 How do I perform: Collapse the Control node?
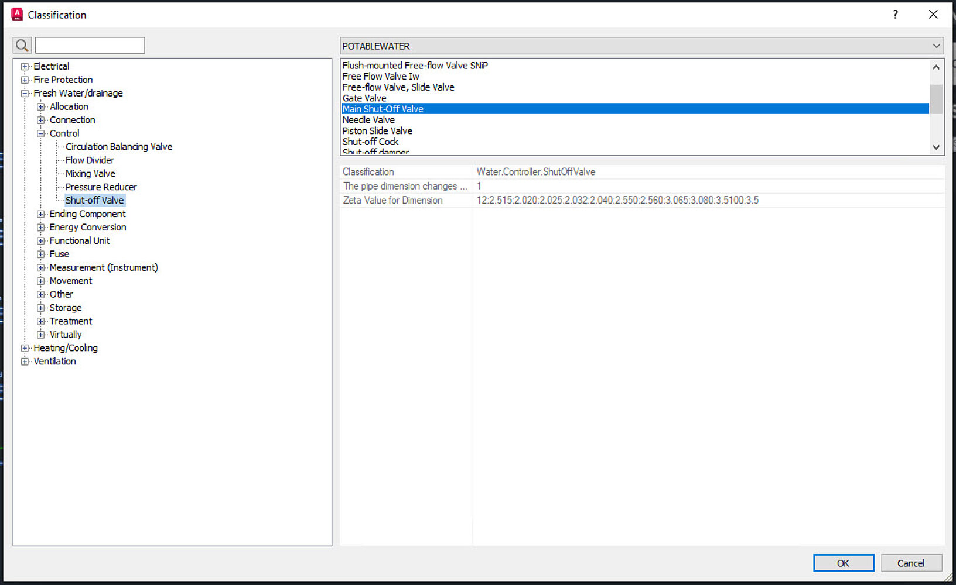click(40, 134)
